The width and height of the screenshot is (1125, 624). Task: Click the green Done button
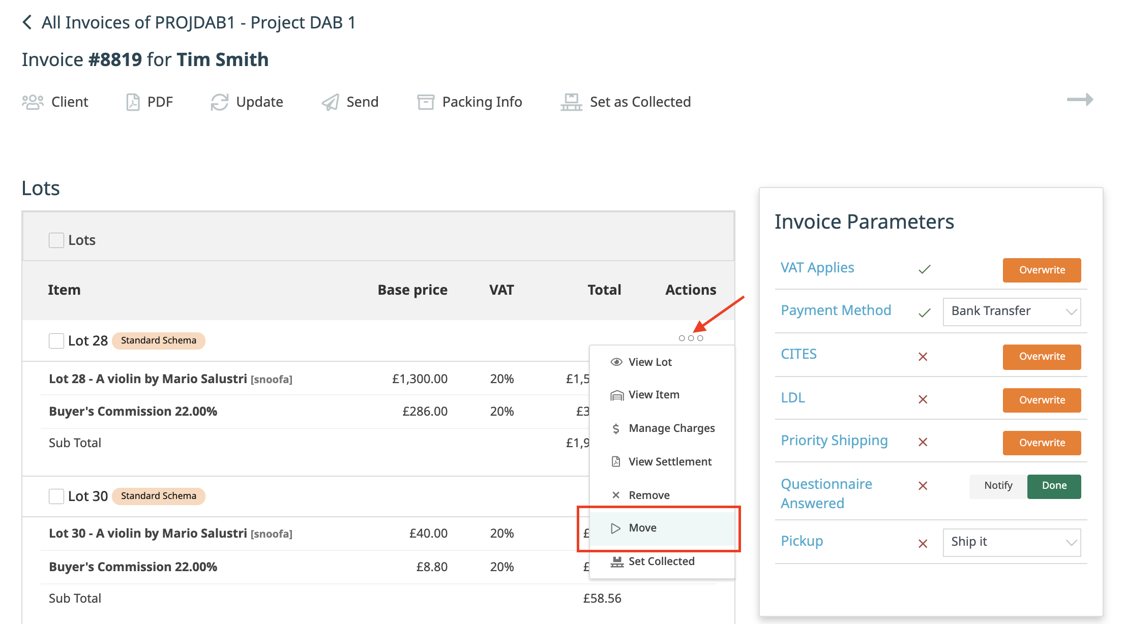click(x=1054, y=486)
